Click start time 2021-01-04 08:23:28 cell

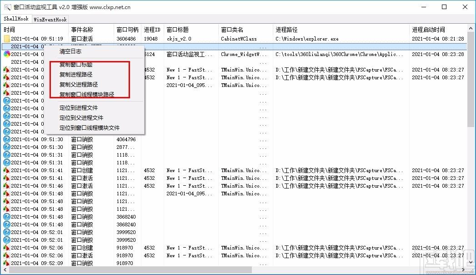tap(438, 54)
